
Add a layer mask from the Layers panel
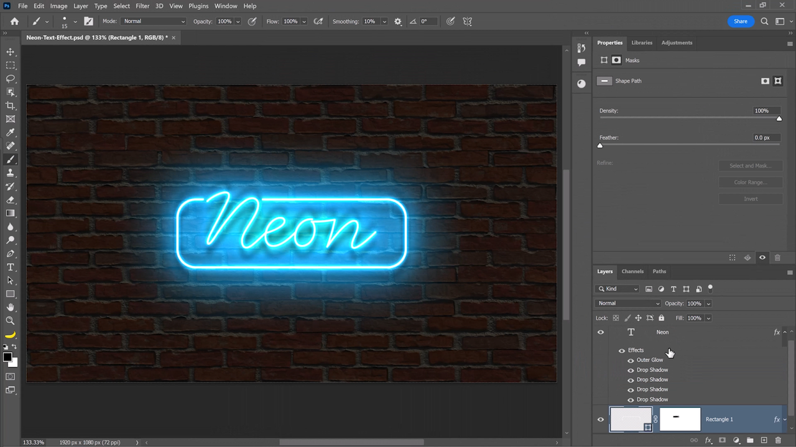tap(722, 440)
